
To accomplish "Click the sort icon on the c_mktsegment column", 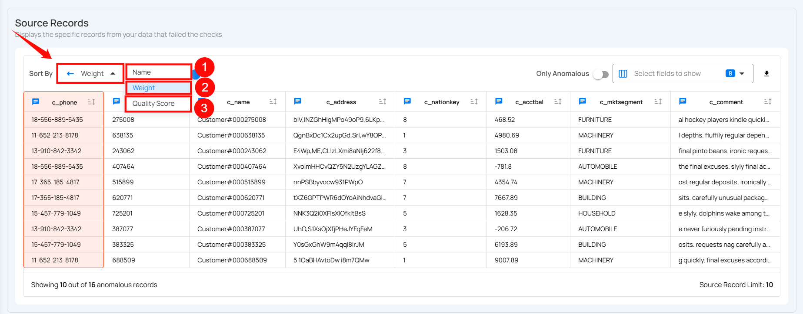I will coord(658,101).
